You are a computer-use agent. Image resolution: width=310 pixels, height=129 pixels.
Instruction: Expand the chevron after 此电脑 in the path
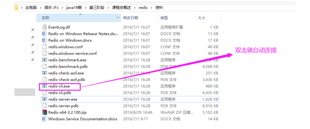[x=41, y=8]
